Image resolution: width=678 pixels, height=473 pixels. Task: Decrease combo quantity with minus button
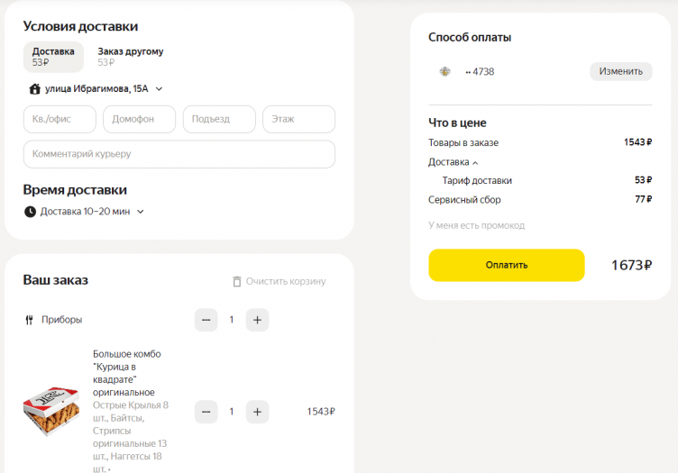(x=206, y=412)
